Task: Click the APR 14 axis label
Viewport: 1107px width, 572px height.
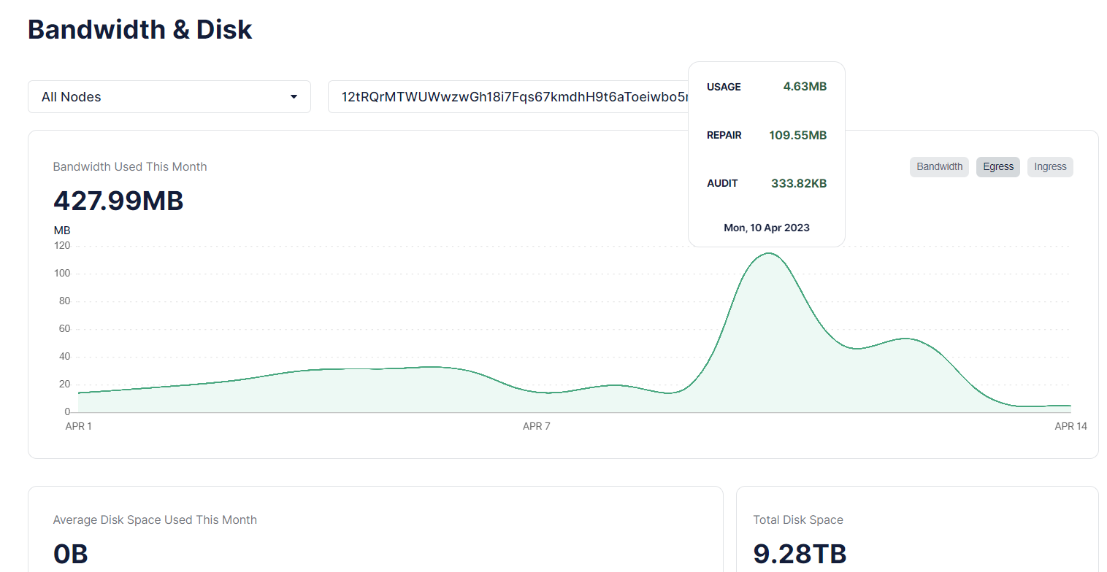Action: (1070, 426)
